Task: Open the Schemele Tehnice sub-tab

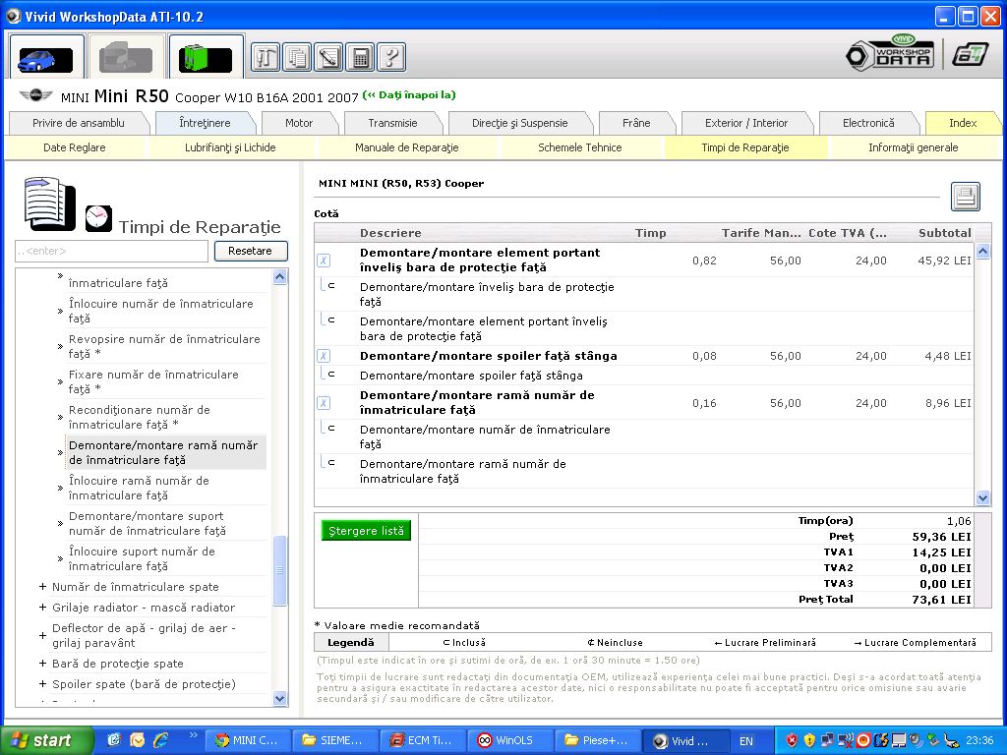Action: click(x=579, y=147)
